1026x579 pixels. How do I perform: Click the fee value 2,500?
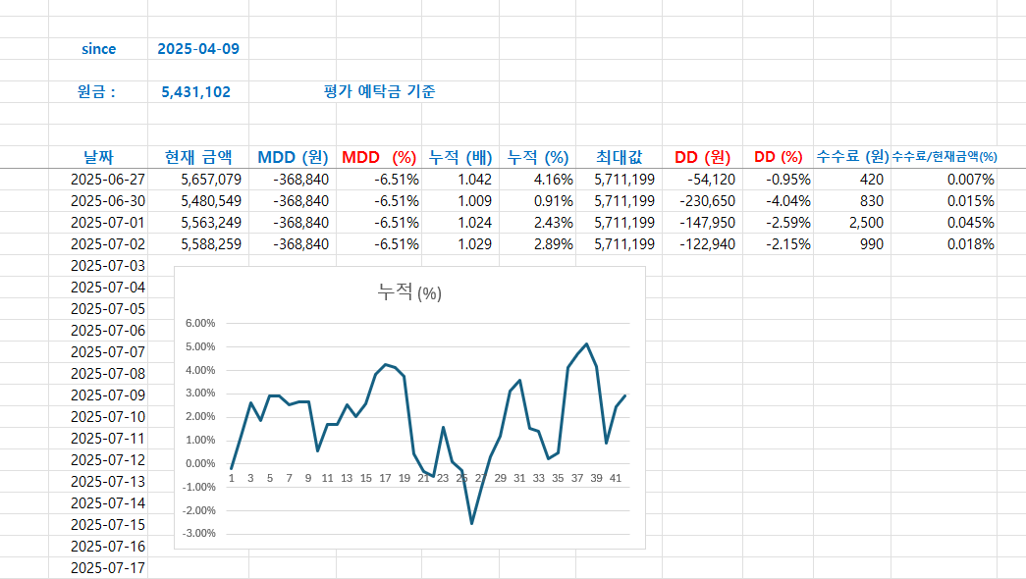[866, 223]
